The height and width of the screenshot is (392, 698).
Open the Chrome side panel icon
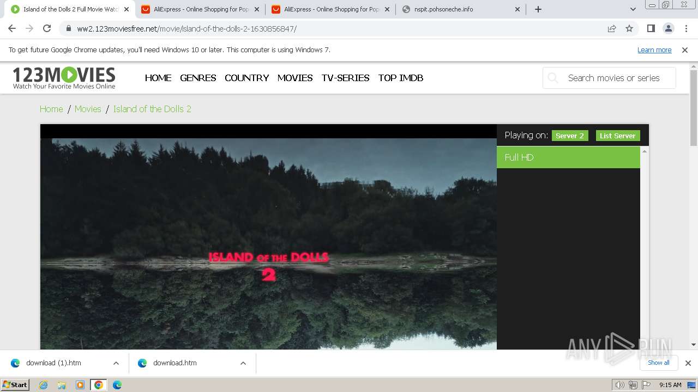click(x=651, y=28)
